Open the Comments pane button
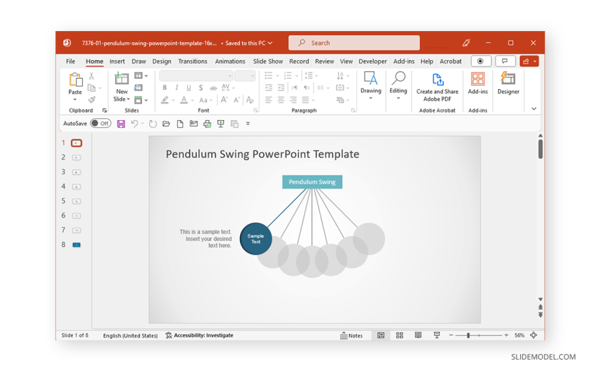This screenshot has width=600, height=372. click(505, 61)
